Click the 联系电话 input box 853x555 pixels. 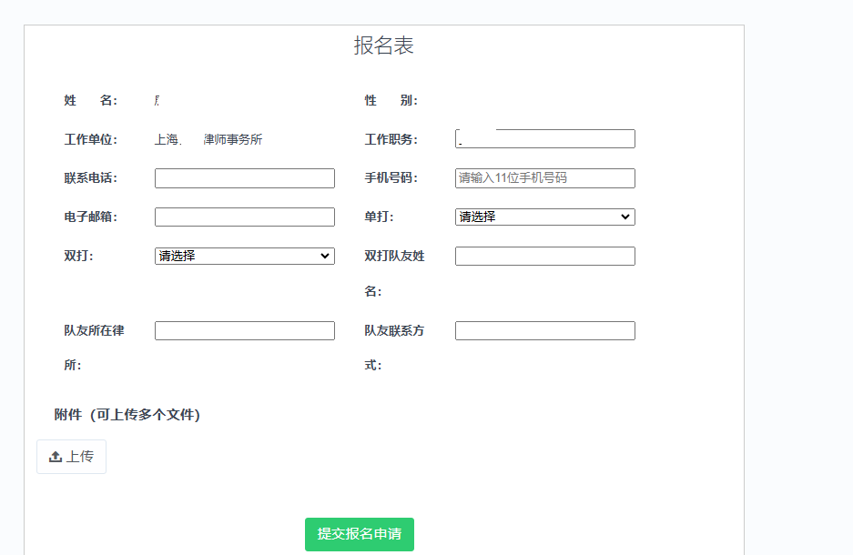(244, 178)
